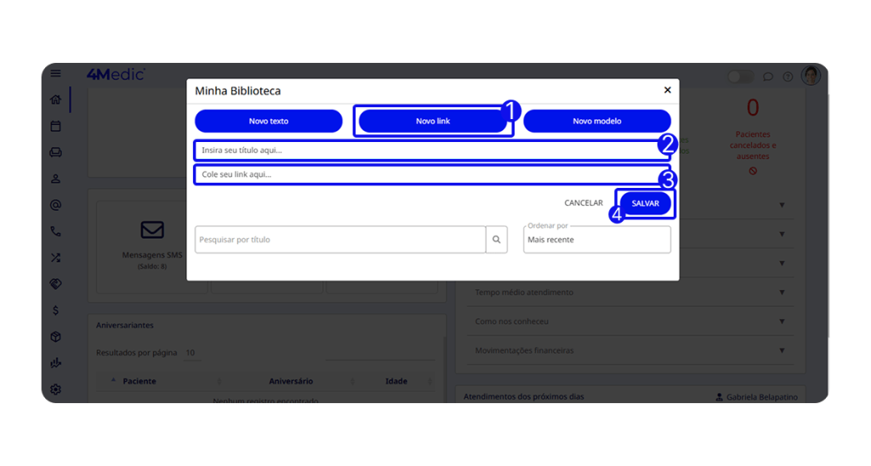Click the Cole seu link aqui field

tap(431, 174)
